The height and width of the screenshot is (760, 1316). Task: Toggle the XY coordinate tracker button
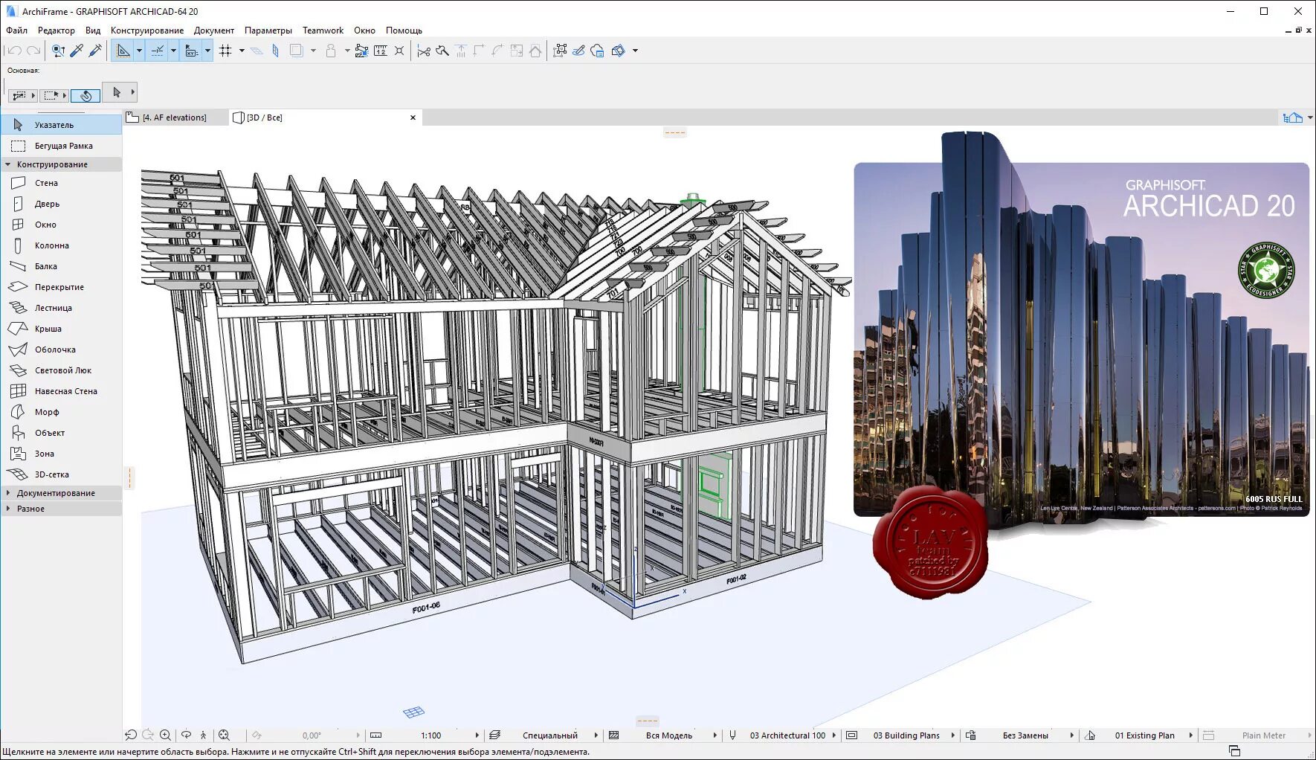192,51
